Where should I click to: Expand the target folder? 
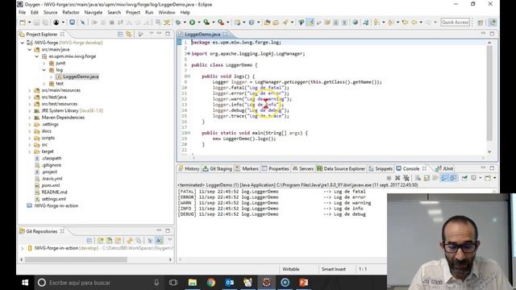click(30, 151)
